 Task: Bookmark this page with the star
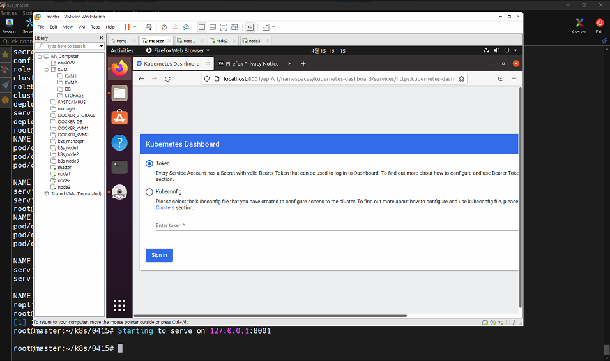[461, 79]
